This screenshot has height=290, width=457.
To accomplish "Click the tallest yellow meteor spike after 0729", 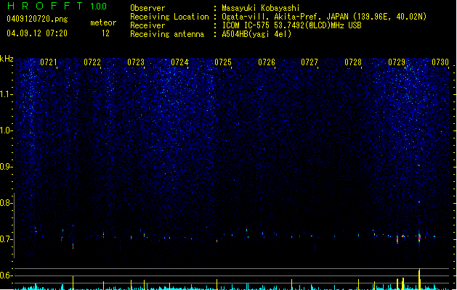I will click(419, 279).
